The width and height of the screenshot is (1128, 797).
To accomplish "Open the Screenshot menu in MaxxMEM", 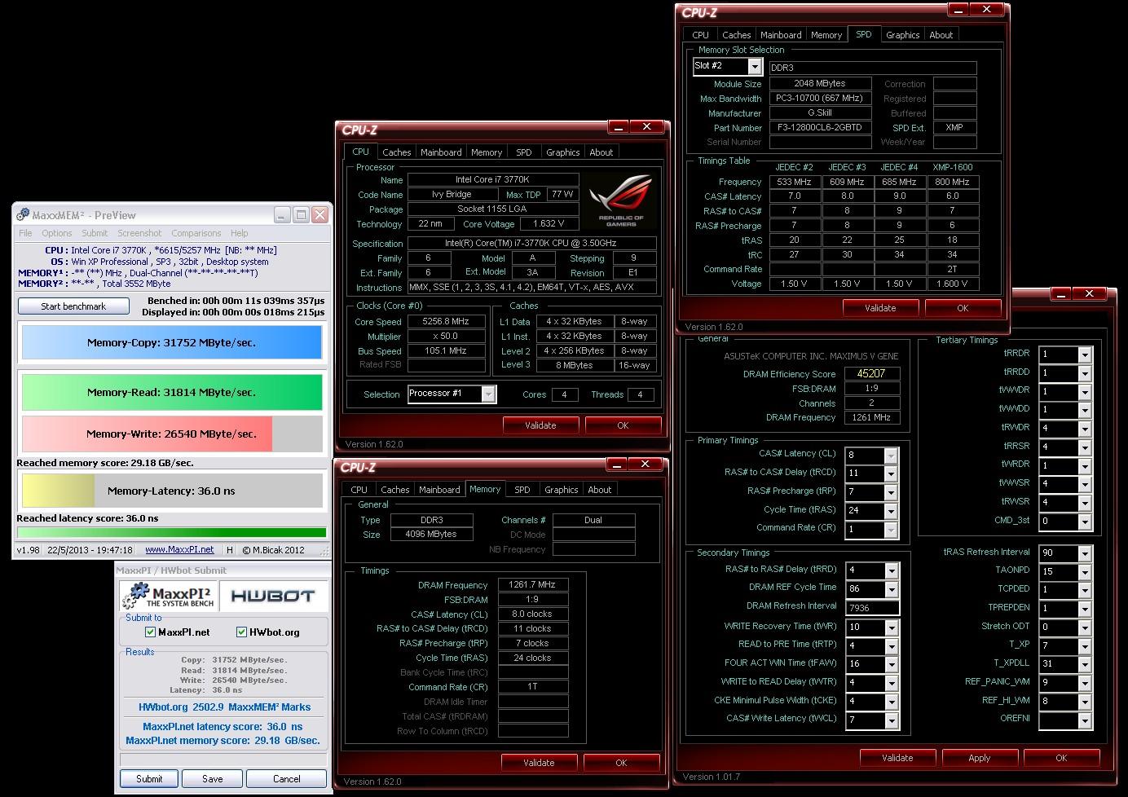I will pyautogui.click(x=139, y=233).
